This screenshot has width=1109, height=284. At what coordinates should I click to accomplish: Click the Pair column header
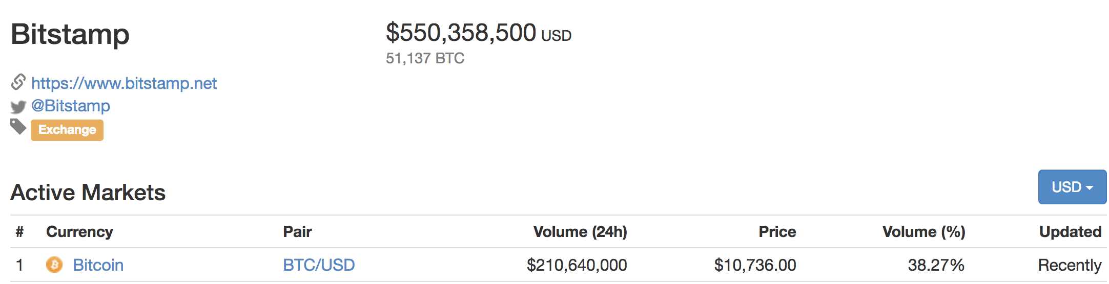click(x=297, y=232)
